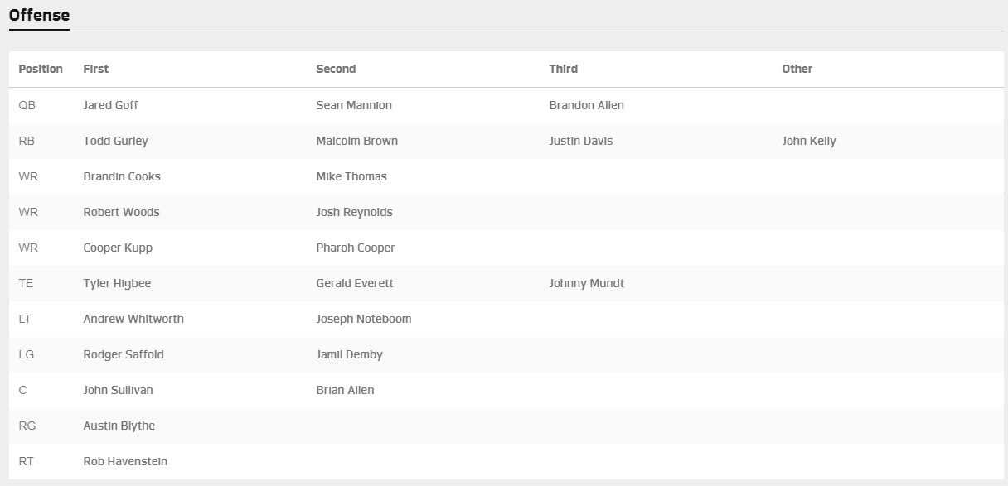
Task: Open Brandin Cooks player link
Action: (x=122, y=176)
